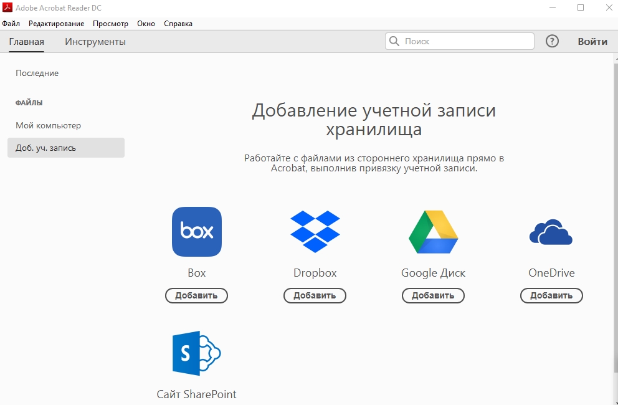
Task: Select Доб. уч. запись in the sidebar
Action: 66,148
